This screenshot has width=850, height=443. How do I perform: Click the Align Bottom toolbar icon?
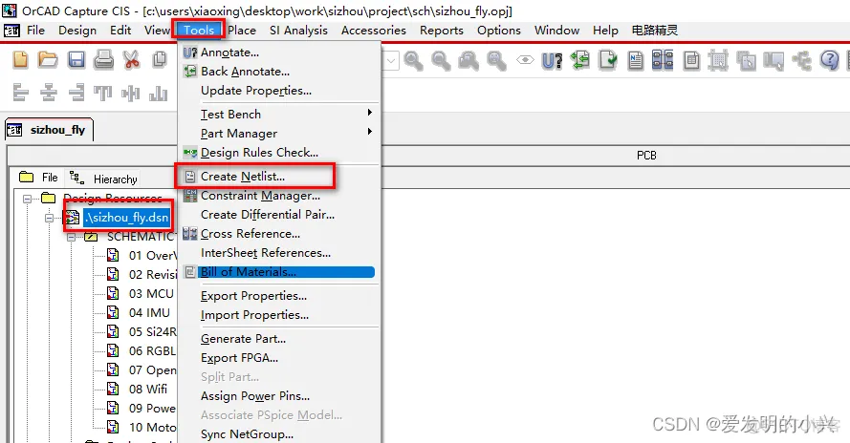pyautogui.click(x=159, y=94)
